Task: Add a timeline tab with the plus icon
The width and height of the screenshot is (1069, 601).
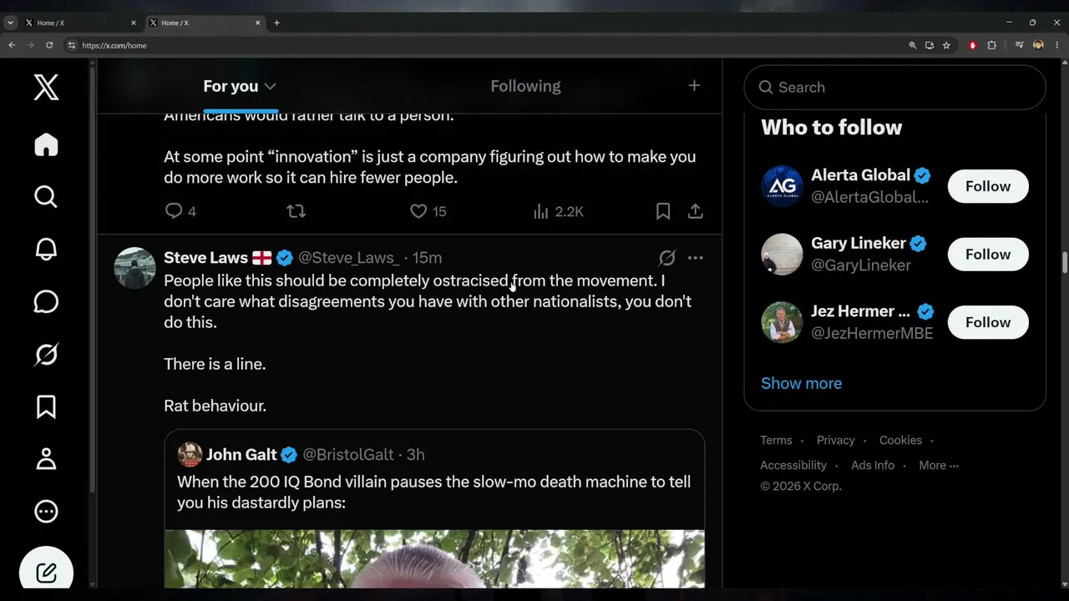Action: pyautogui.click(x=694, y=85)
